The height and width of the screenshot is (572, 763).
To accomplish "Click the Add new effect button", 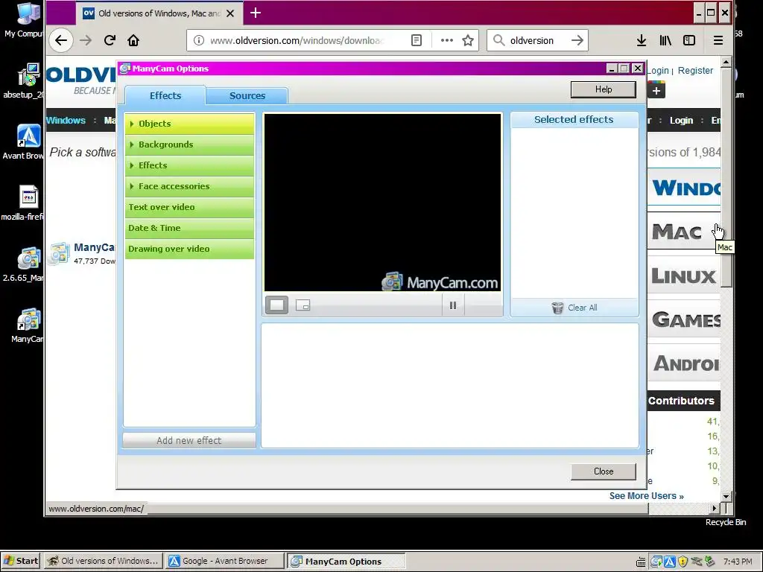I will click(189, 441).
